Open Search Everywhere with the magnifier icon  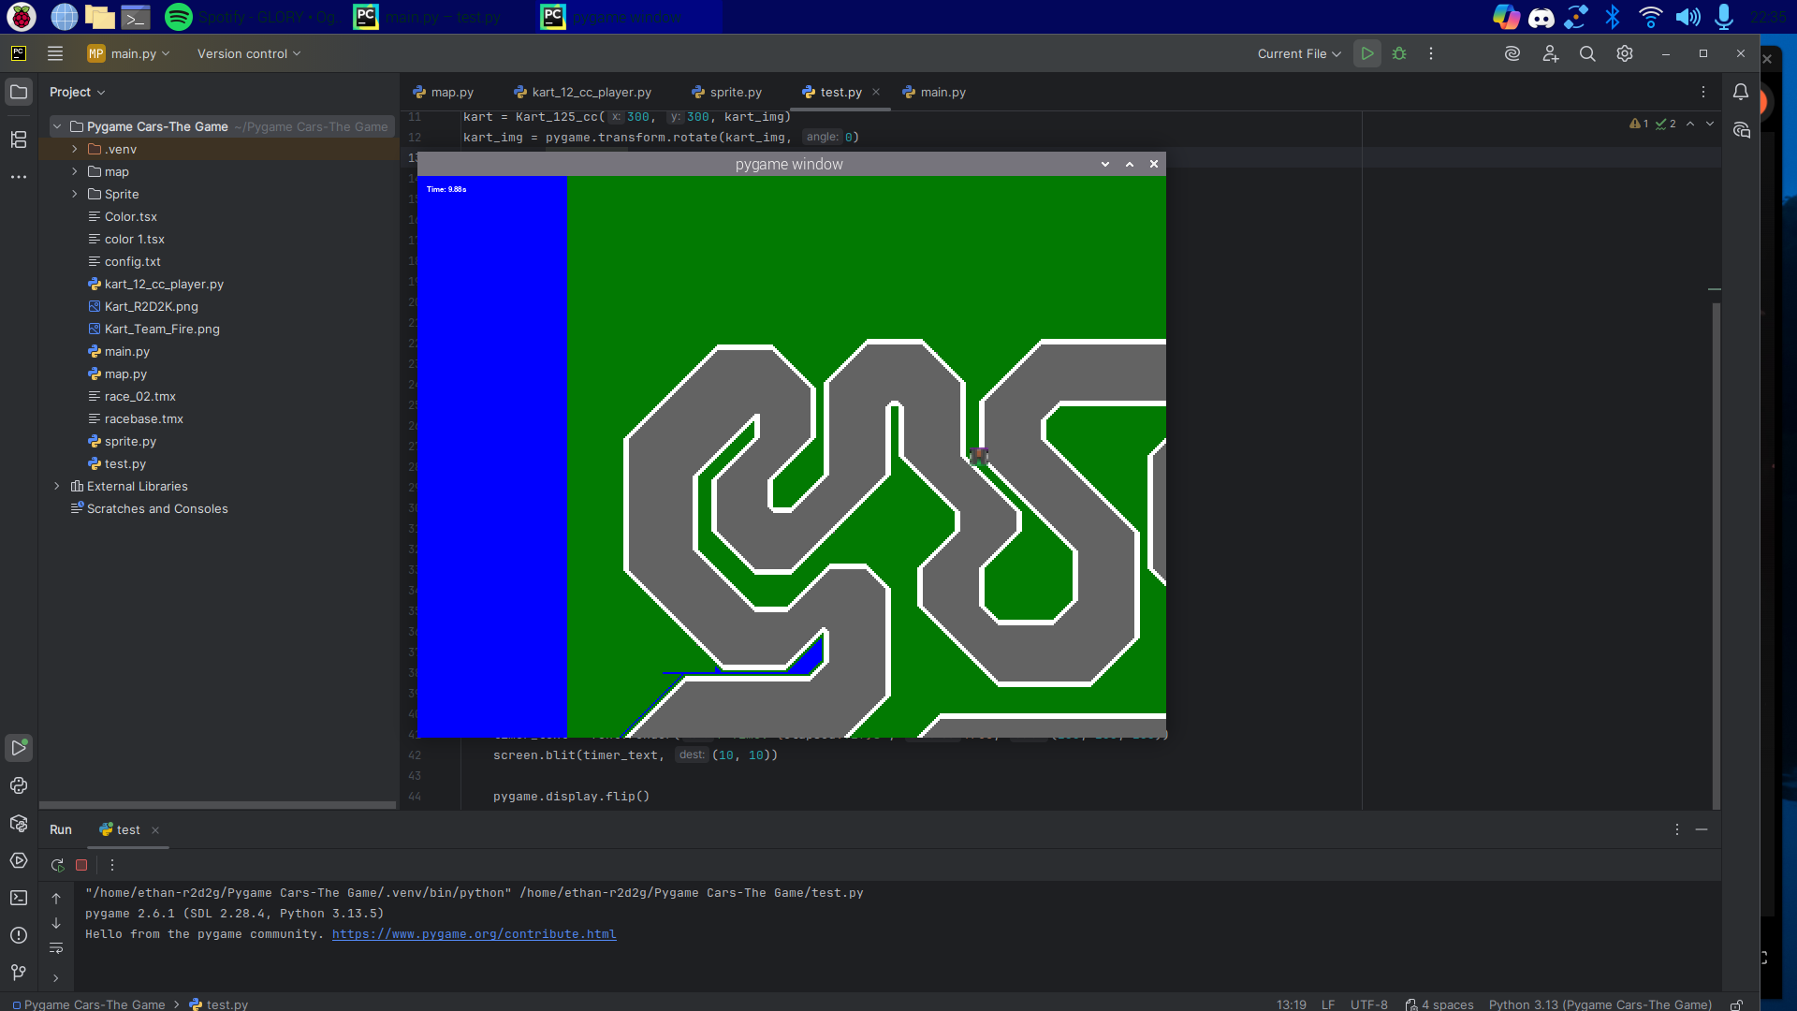[x=1587, y=53]
